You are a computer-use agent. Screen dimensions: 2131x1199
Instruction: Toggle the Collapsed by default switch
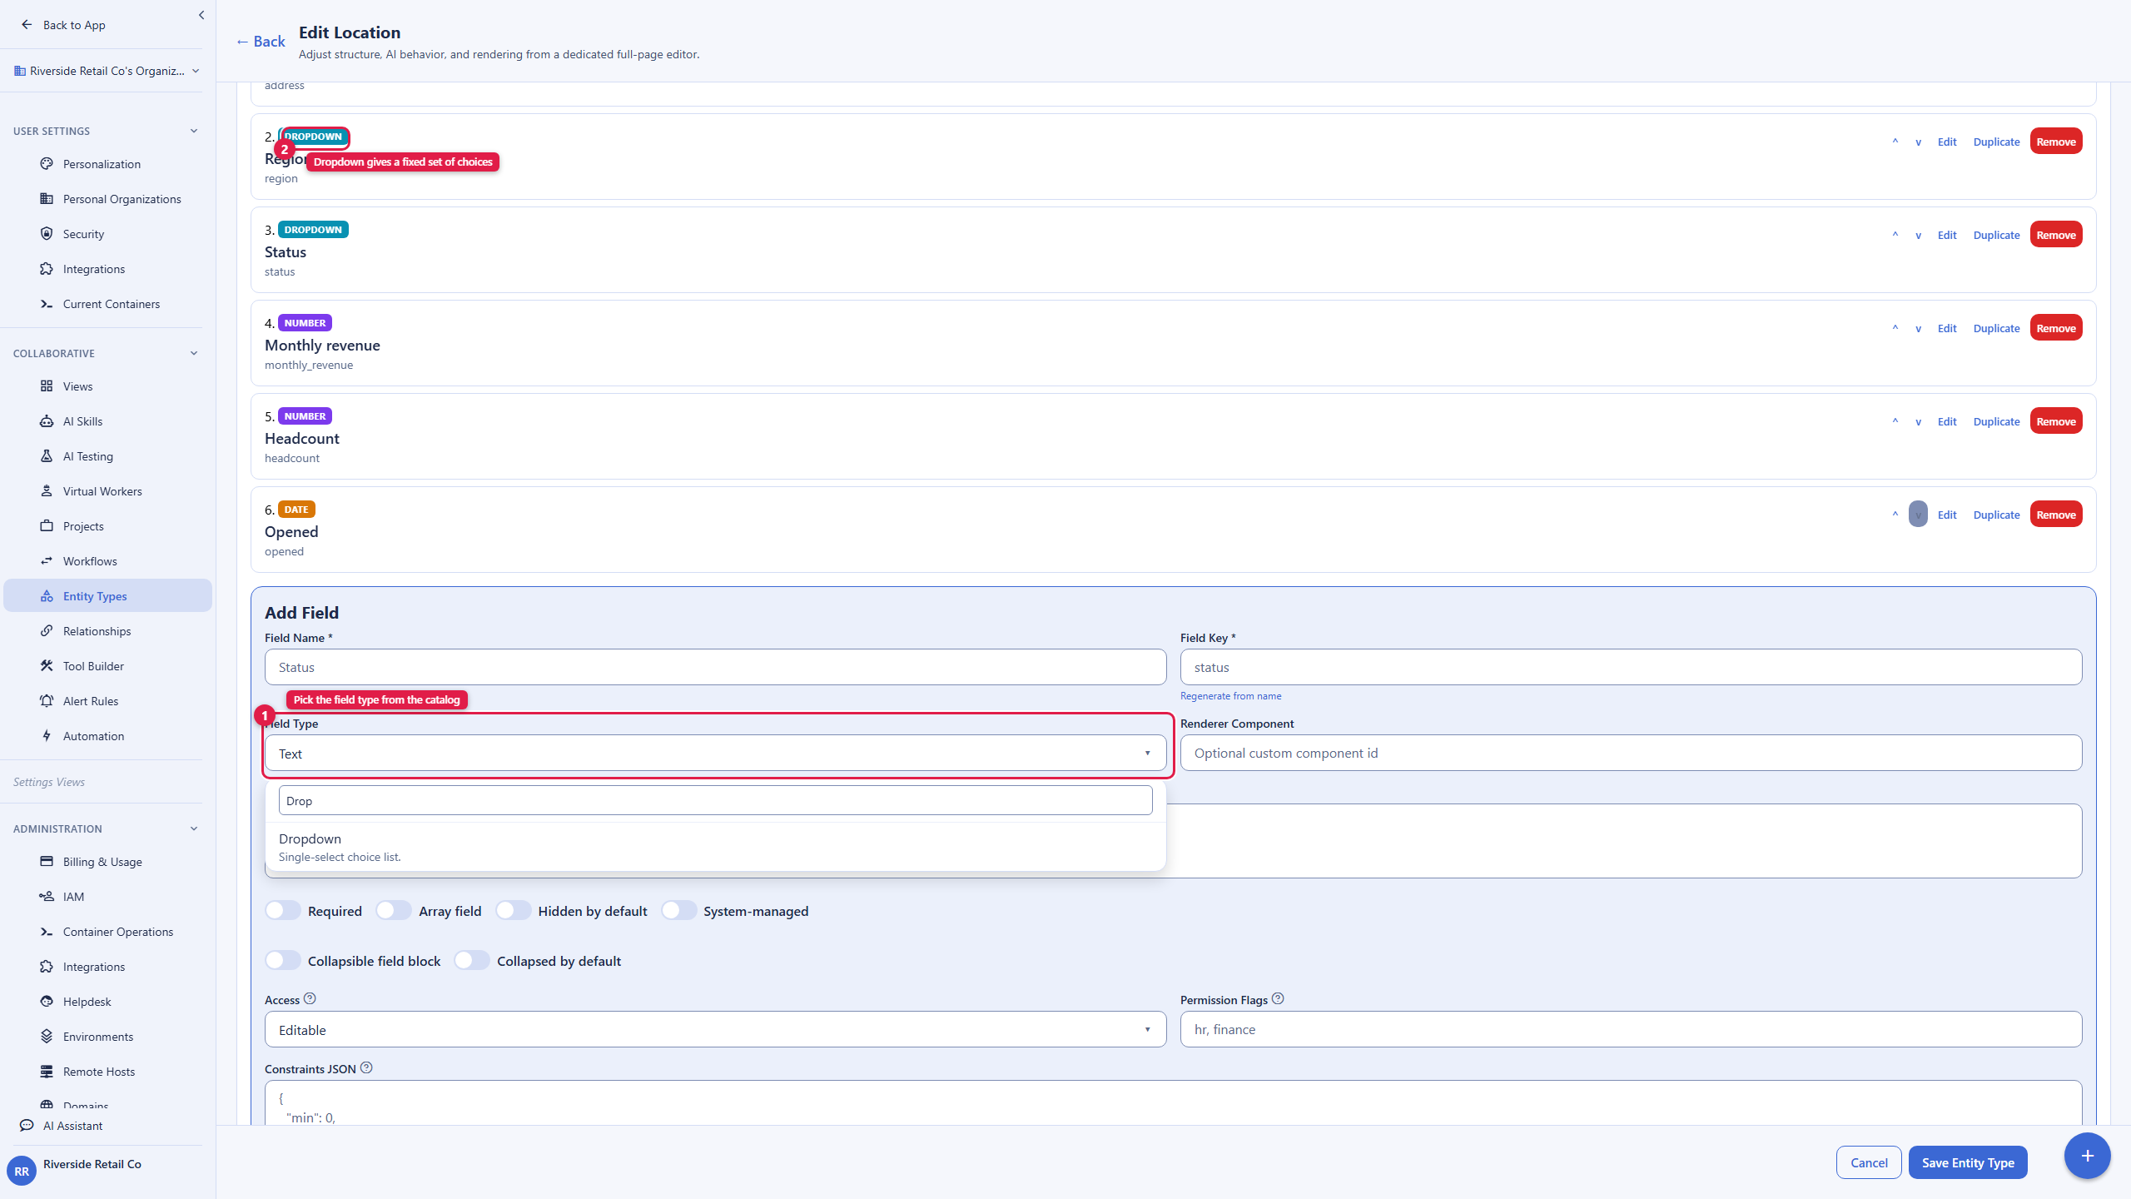(x=472, y=960)
